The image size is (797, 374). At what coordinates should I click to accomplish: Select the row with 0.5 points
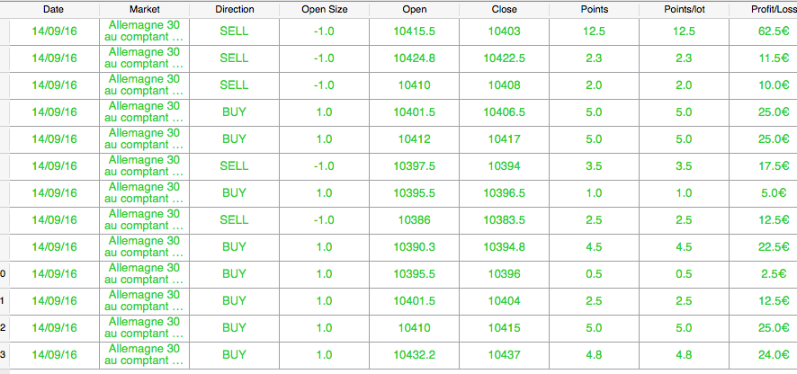coord(398,274)
